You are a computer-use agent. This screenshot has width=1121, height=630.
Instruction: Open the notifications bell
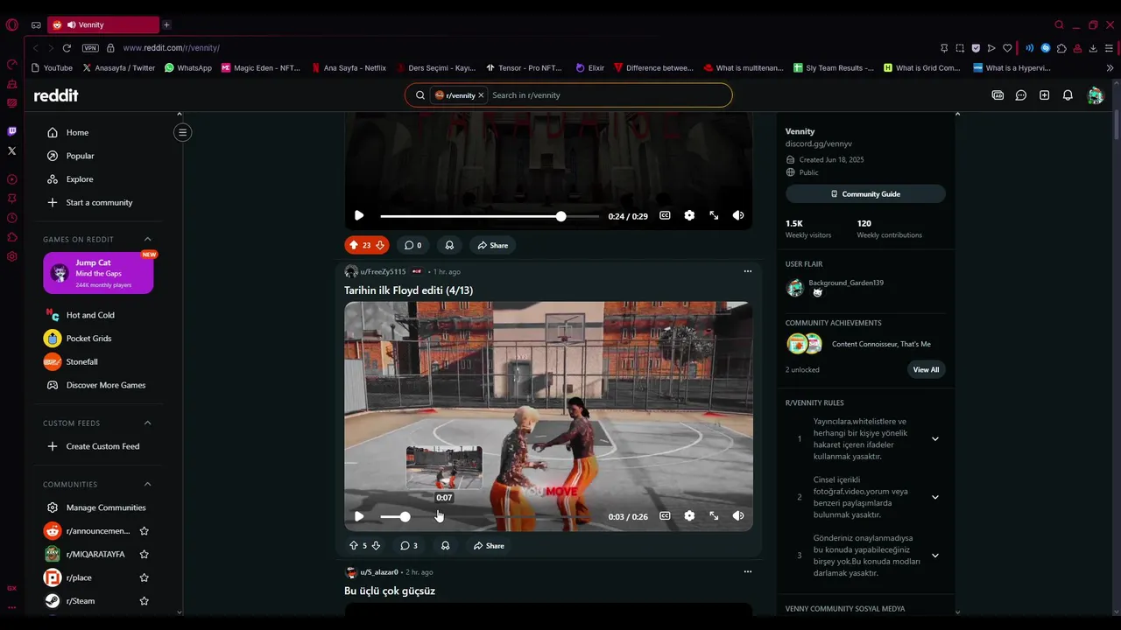pyautogui.click(x=1068, y=95)
